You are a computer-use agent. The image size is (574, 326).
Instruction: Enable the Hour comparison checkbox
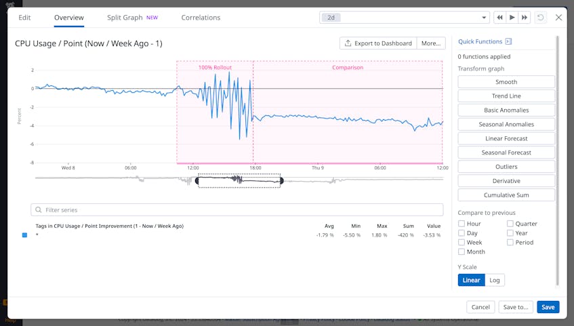[x=462, y=224]
